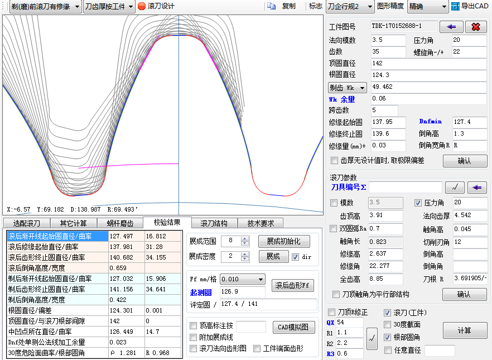The width and height of the screenshot is (492, 360).
Task: Check the 工件端面齿形 checkbox
Action: point(257,349)
